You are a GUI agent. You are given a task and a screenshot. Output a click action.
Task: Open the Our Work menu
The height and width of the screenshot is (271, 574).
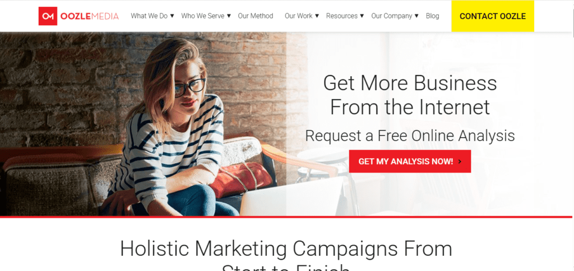click(299, 16)
